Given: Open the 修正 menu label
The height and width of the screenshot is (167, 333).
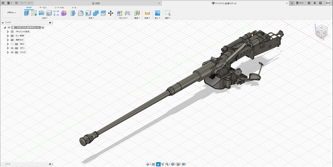Looking at the screenshot, I should coord(91,18).
